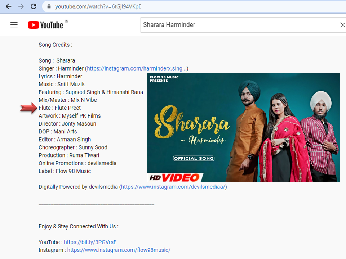Open Harminder's Instagram profile link
The width and height of the screenshot is (346, 259).
[137, 68]
